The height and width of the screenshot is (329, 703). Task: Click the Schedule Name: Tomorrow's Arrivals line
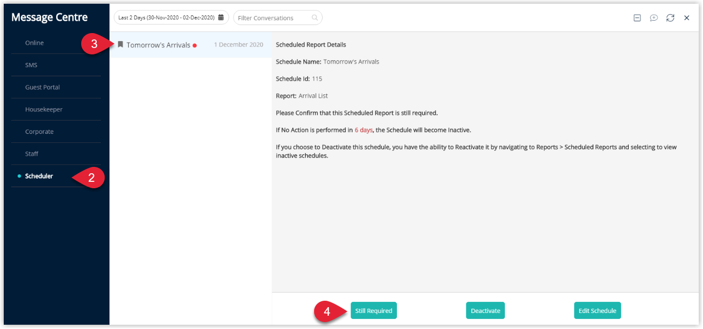click(x=327, y=62)
